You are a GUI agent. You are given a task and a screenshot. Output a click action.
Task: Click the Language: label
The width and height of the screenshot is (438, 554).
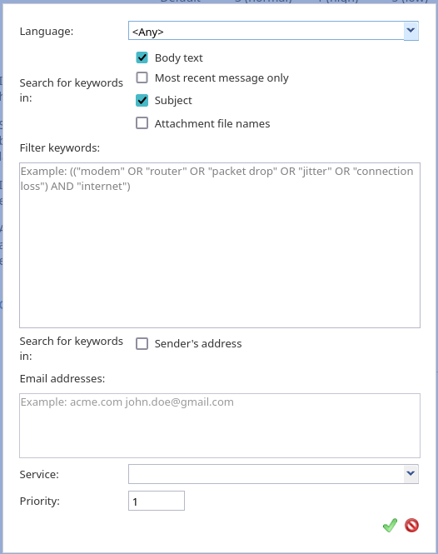click(x=47, y=32)
